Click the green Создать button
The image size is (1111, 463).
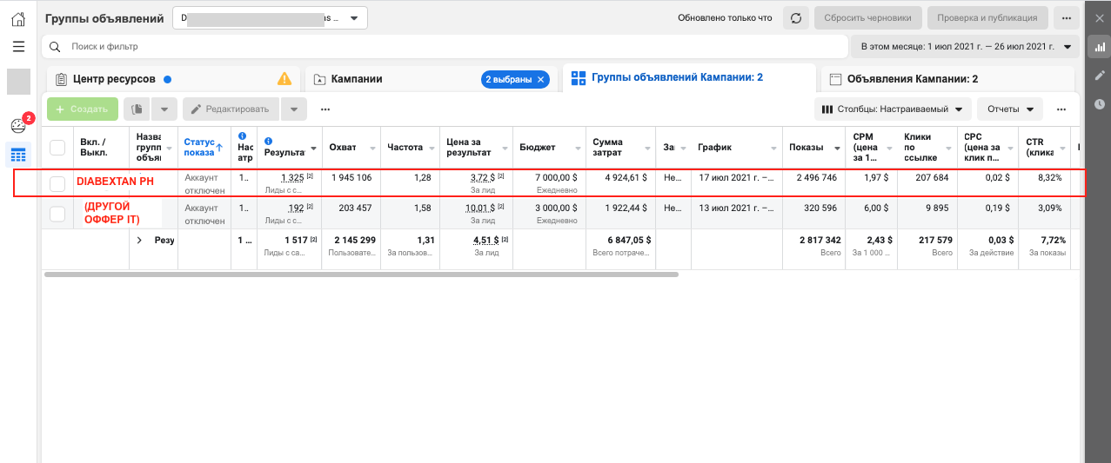pos(83,109)
